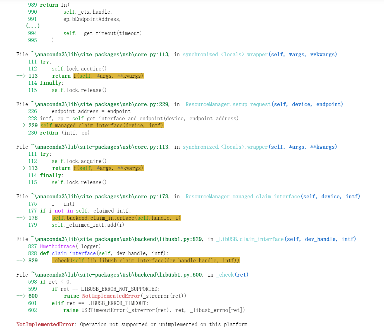Select highlighted self.managed_claim_interface(device, intf) line
Screen dimensions: 384x332
pyautogui.click(x=102, y=125)
